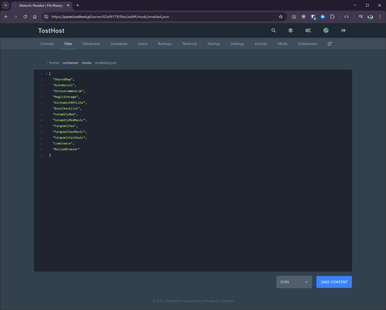Bookmark this page with the star icon

pos(281,17)
